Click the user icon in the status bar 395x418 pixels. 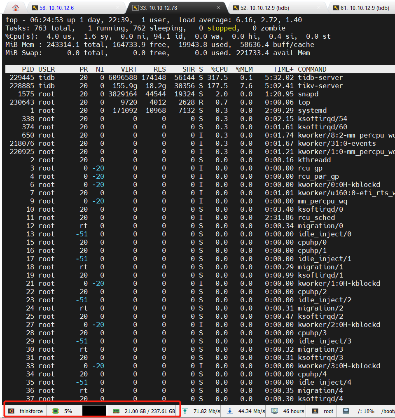coord(315,411)
